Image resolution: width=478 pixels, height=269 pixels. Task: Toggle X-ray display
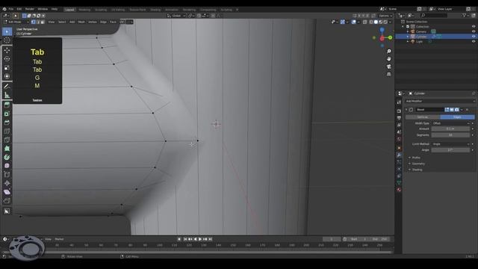coord(365,22)
